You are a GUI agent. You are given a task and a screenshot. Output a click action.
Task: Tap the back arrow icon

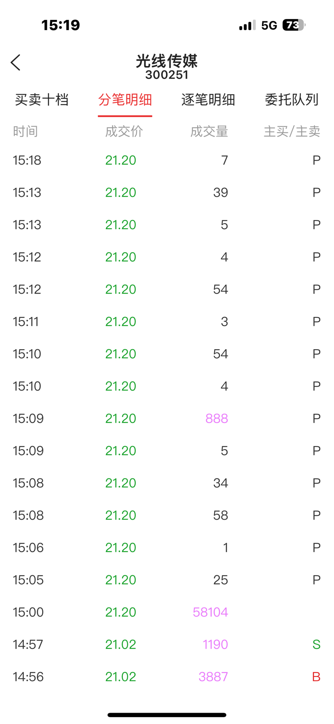click(16, 63)
